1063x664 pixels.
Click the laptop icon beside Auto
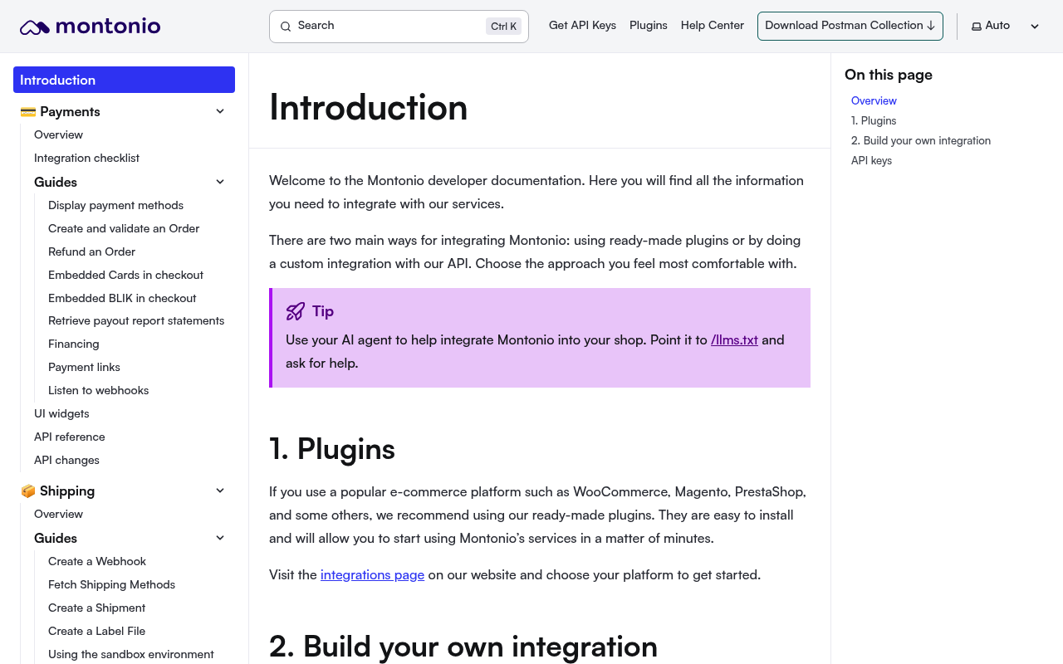[977, 27]
